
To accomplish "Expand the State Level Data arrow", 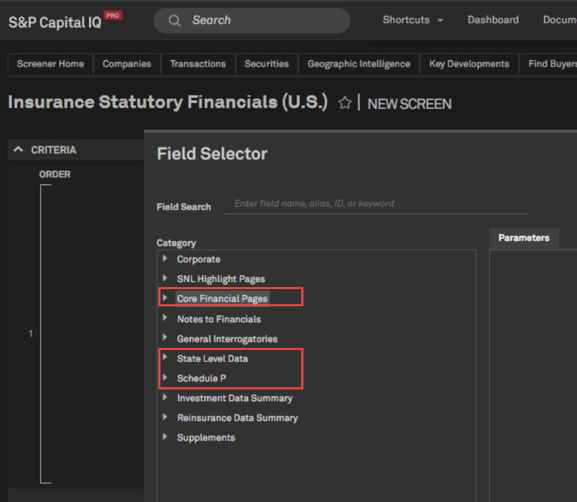I will 165,357.
